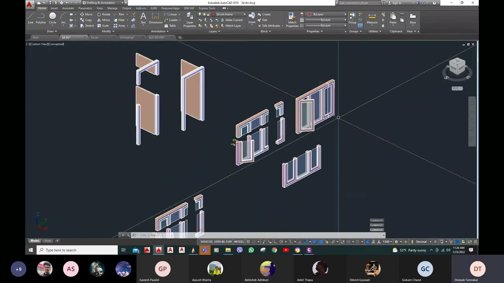This screenshot has width=504, height=283.
Task: Open YouTube from the Windows taskbar
Action: 286,250
